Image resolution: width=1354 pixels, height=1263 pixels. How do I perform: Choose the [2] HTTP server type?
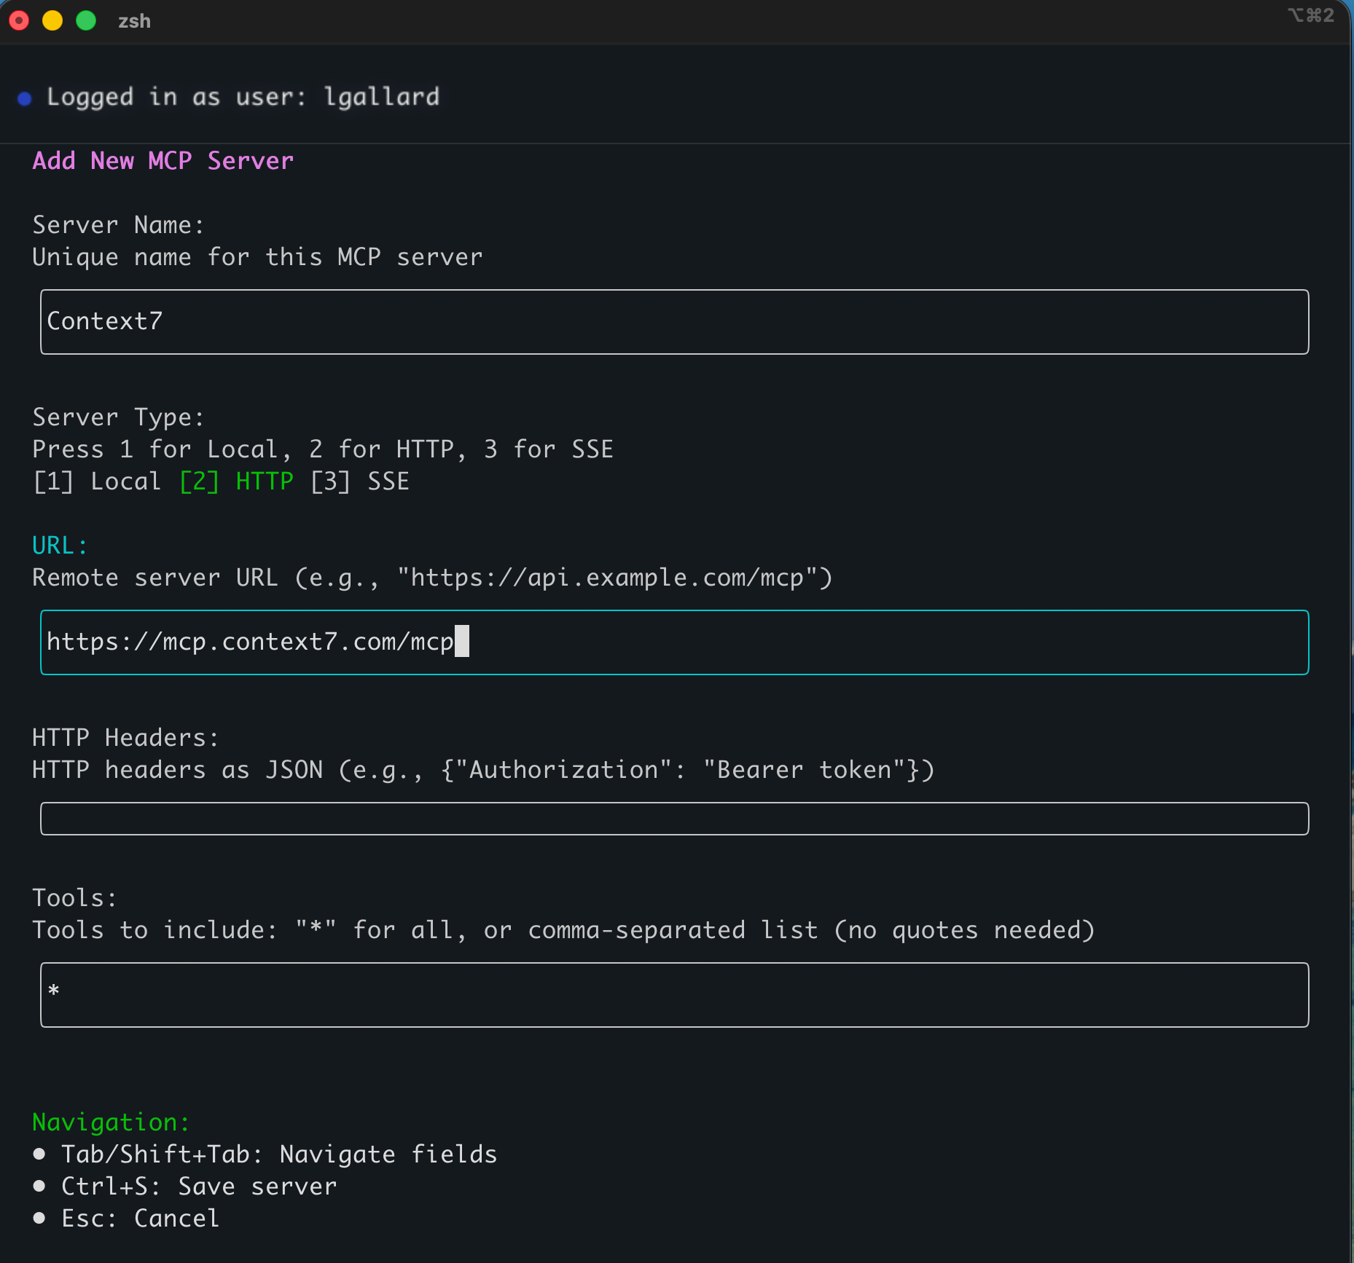pyautogui.click(x=236, y=481)
